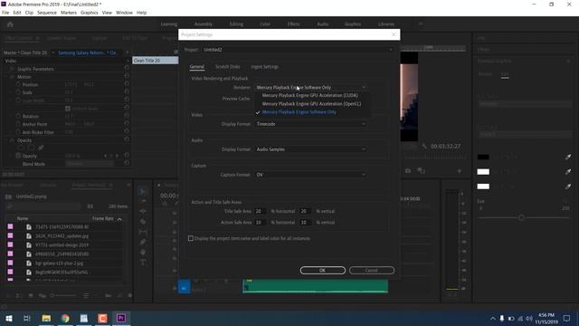Select the Selection tool in tools panel
579x326 pixels.
point(143,191)
